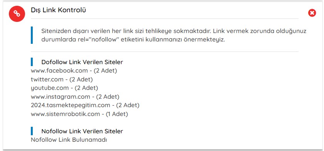Select the Dofollow Link Verilen Siteler heading
The width and height of the screenshot is (324, 151).
(x=82, y=62)
